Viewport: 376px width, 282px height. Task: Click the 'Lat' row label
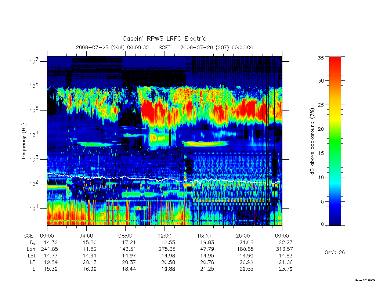pyautogui.click(x=32, y=256)
